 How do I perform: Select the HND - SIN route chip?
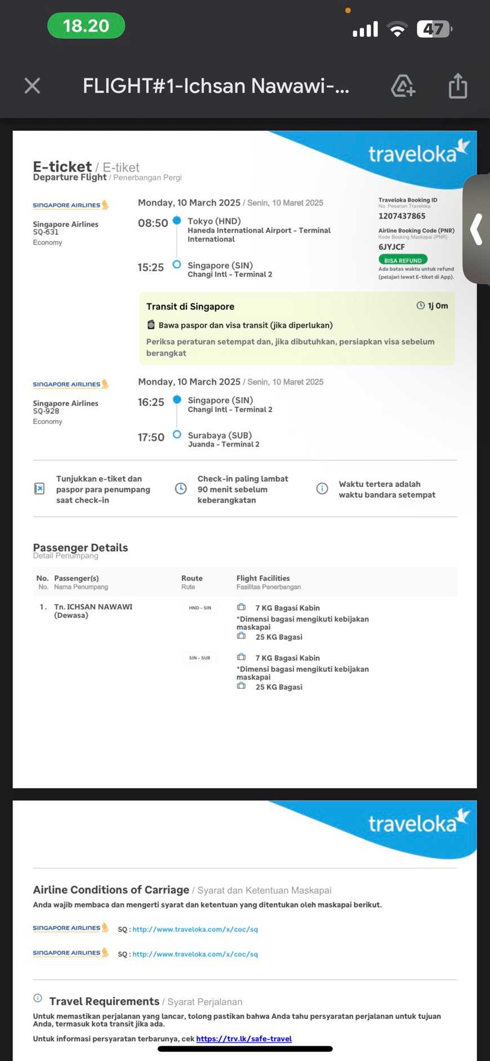pos(200,608)
